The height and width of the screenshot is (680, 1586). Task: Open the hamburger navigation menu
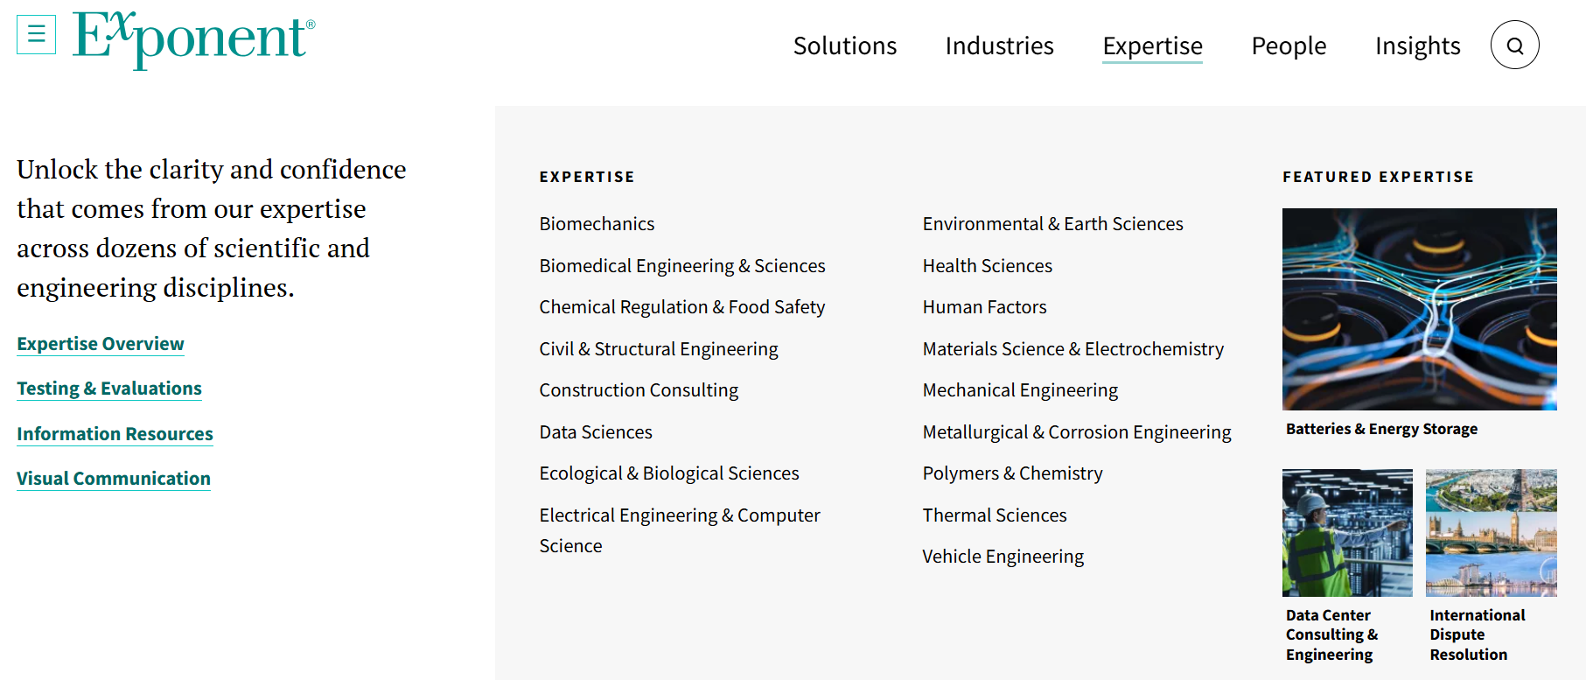(x=36, y=34)
